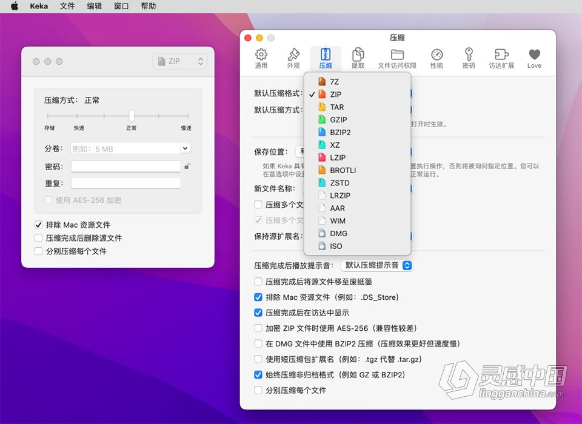Click the Love heart icon
The height and width of the screenshot is (424, 582).
[x=535, y=55]
